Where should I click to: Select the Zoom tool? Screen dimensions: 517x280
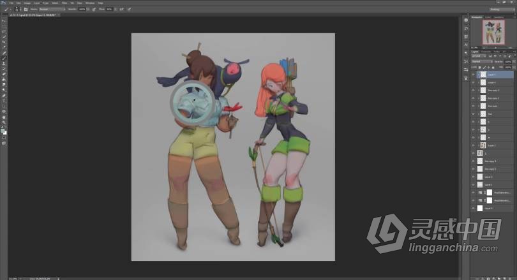4,122
